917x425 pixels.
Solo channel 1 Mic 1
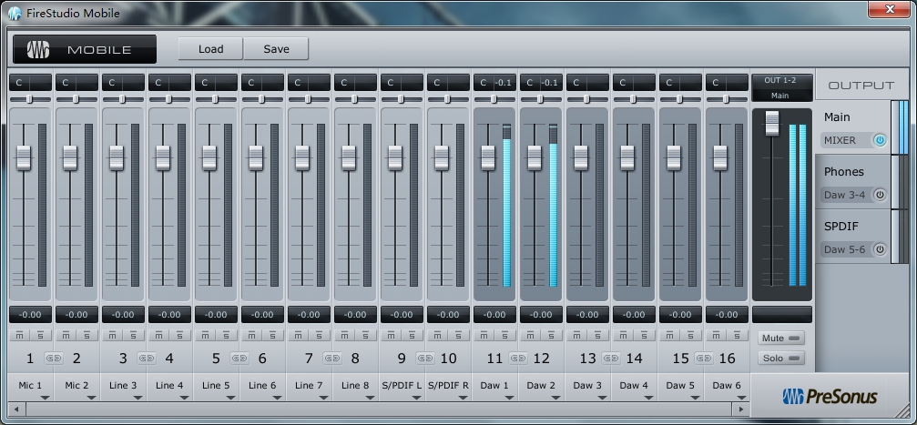40,336
